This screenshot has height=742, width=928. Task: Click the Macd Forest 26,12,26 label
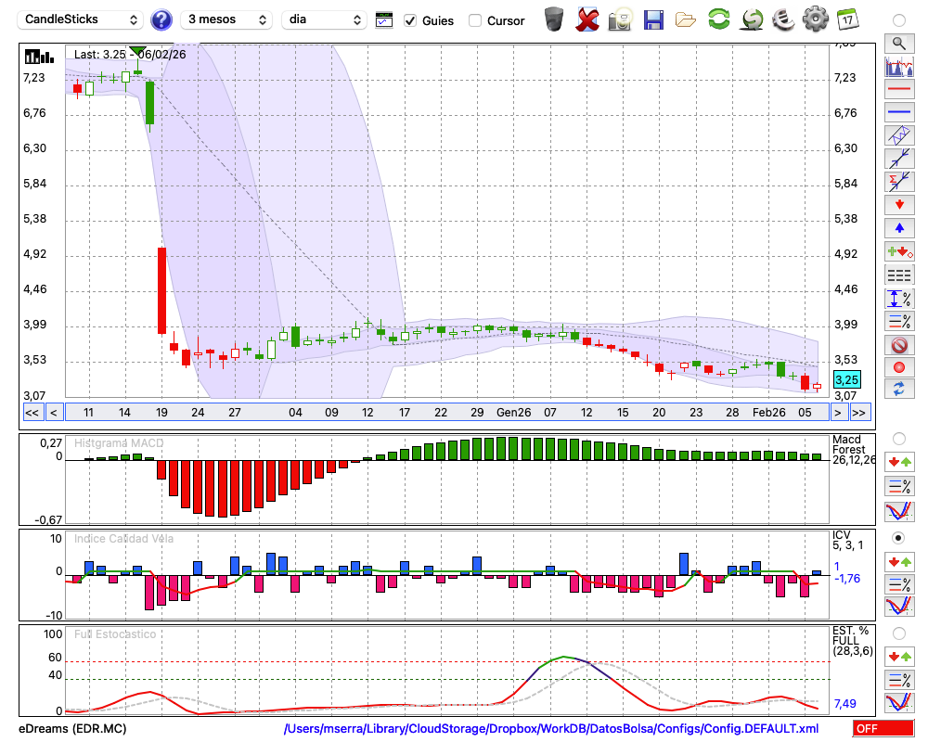pos(852,450)
